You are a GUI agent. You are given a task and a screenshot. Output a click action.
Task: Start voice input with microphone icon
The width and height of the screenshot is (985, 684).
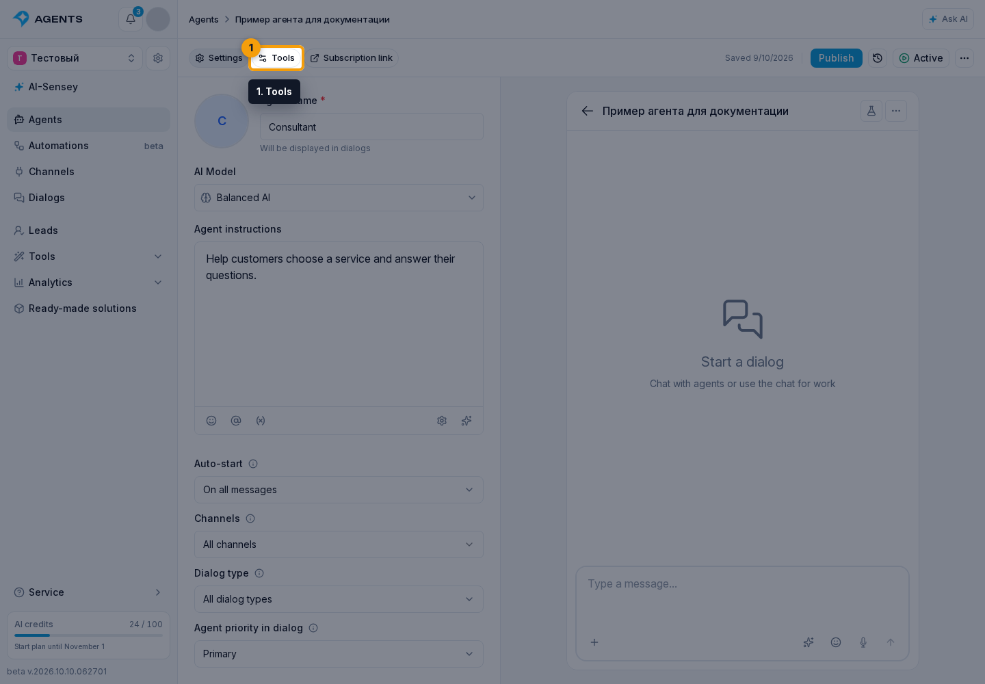(x=863, y=642)
